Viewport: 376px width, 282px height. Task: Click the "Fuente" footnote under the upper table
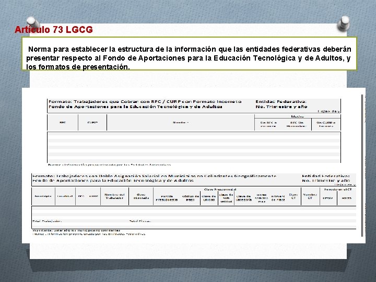[x=109, y=165]
